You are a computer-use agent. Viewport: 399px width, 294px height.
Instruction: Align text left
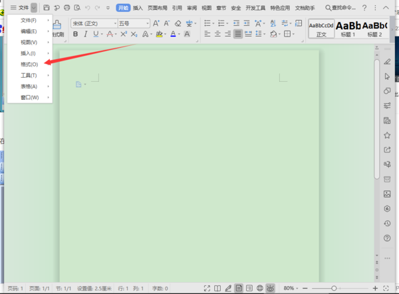207,34
